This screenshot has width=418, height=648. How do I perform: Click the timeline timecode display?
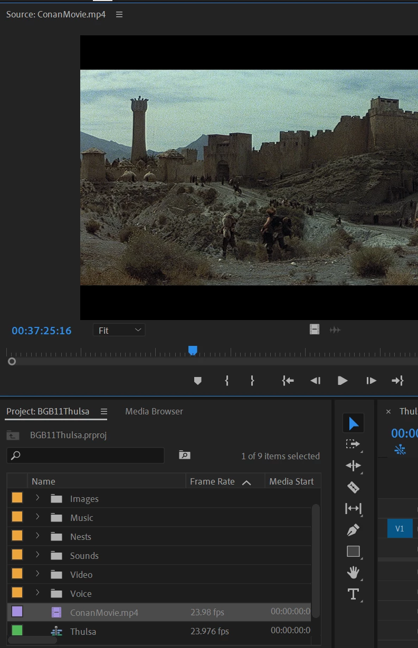[x=404, y=433]
